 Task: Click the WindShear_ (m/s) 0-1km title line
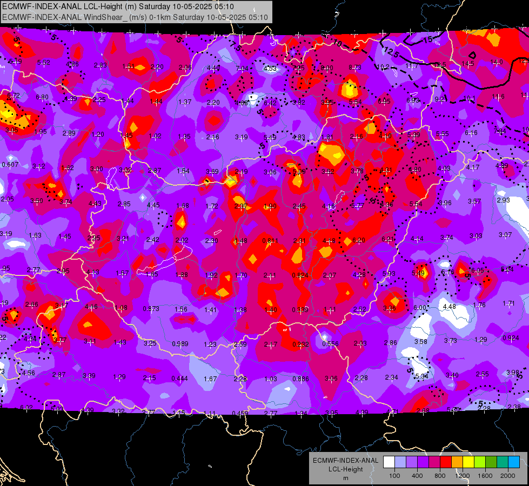135,17
